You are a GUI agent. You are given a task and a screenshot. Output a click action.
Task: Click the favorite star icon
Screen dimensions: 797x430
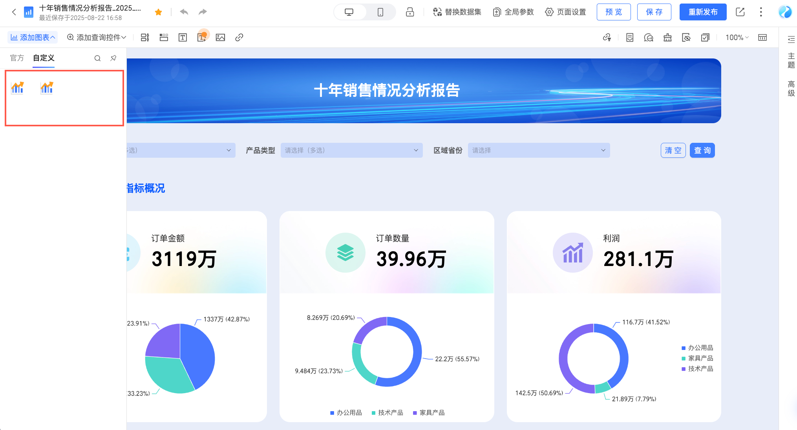[x=159, y=12]
